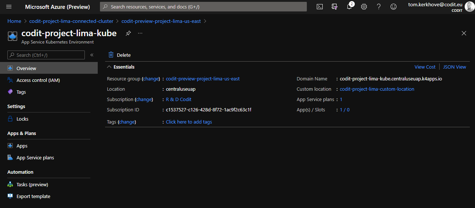The height and width of the screenshot is (208, 475).
Task: Open the hamburger portal menu
Action: point(9,7)
